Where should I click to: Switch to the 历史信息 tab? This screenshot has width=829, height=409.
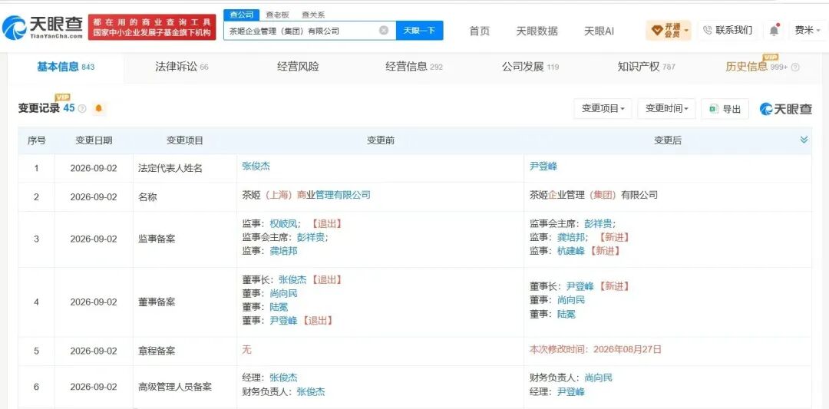tap(757, 67)
